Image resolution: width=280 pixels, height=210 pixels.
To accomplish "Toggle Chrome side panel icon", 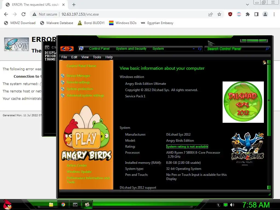I will (256, 14).
